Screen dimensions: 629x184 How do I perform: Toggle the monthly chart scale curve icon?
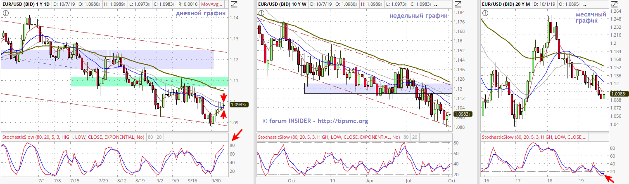coord(615,4)
